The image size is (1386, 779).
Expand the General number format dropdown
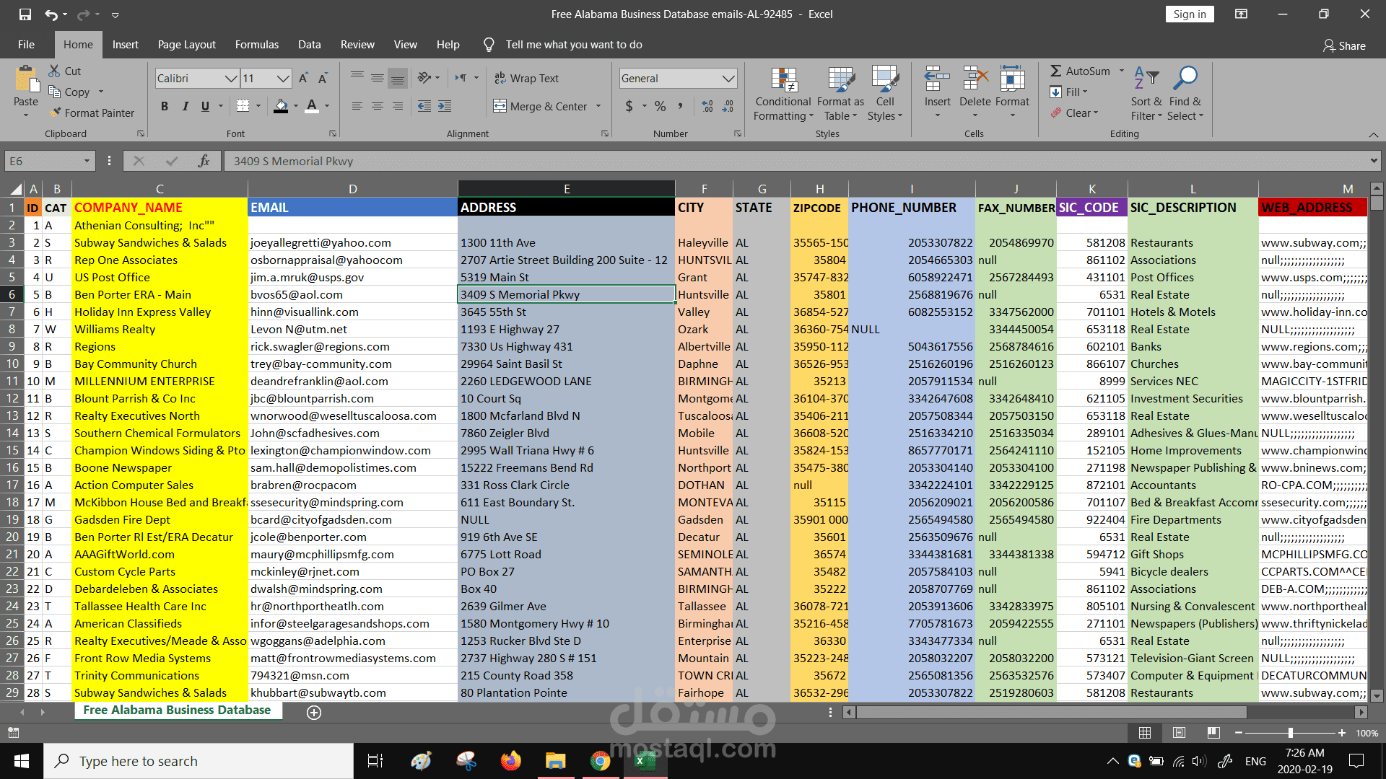pyautogui.click(x=728, y=78)
